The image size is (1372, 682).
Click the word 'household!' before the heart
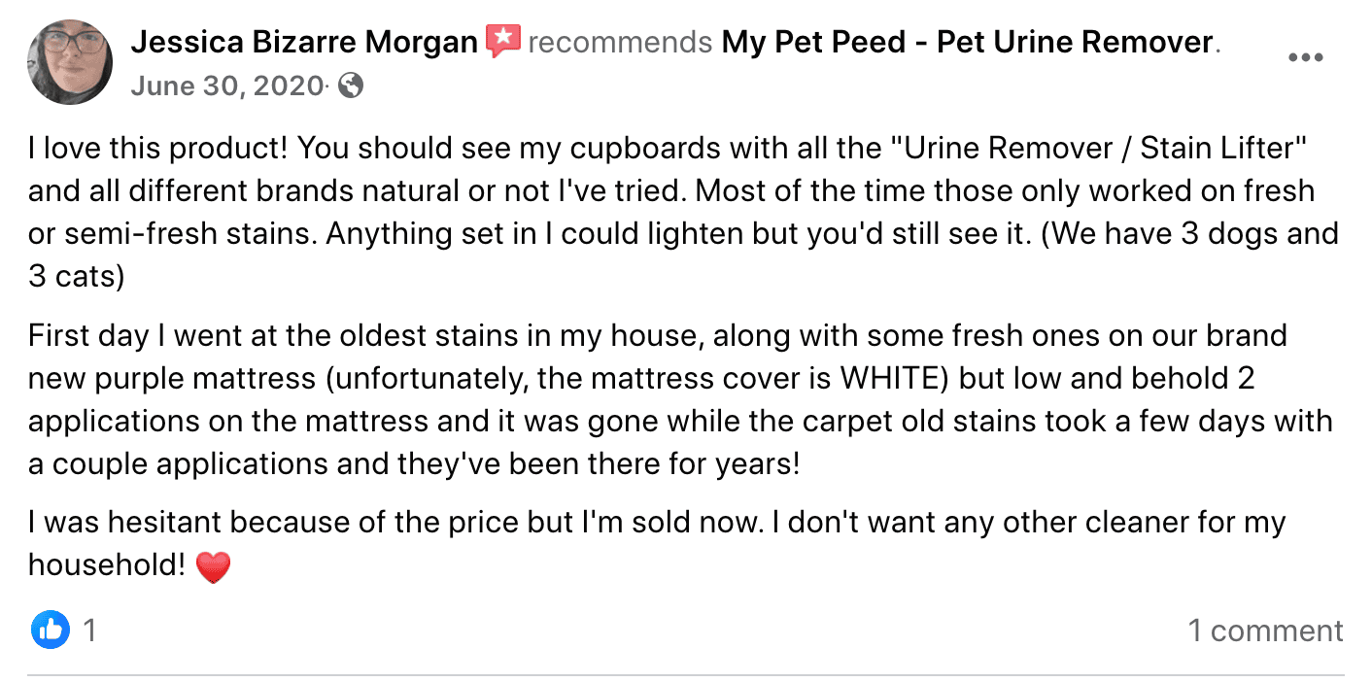[107, 564]
